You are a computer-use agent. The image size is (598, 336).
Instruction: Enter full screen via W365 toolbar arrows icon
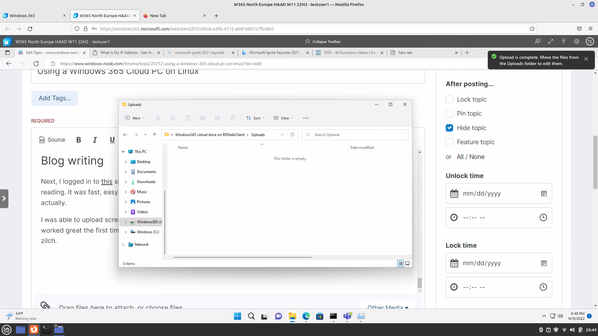pyautogui.click(x=551, y=41)
